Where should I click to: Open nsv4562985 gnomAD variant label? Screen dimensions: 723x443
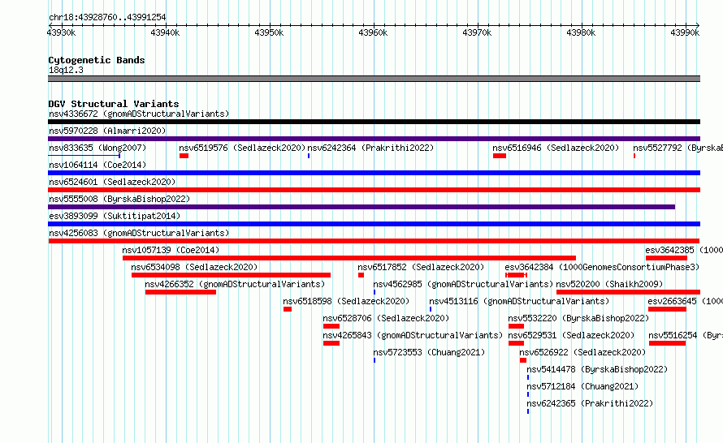click(x=463, y=284)
